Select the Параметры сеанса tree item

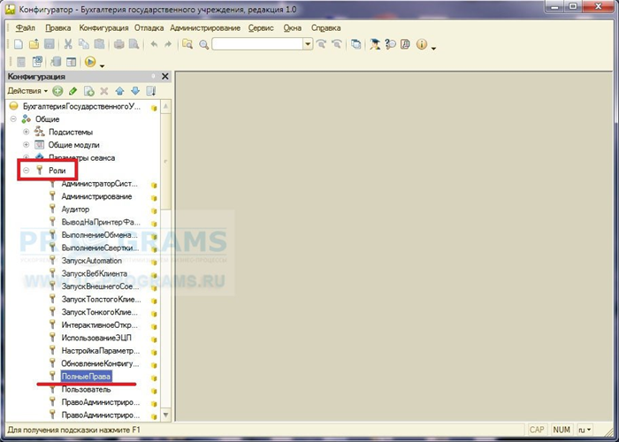(81, 158)
